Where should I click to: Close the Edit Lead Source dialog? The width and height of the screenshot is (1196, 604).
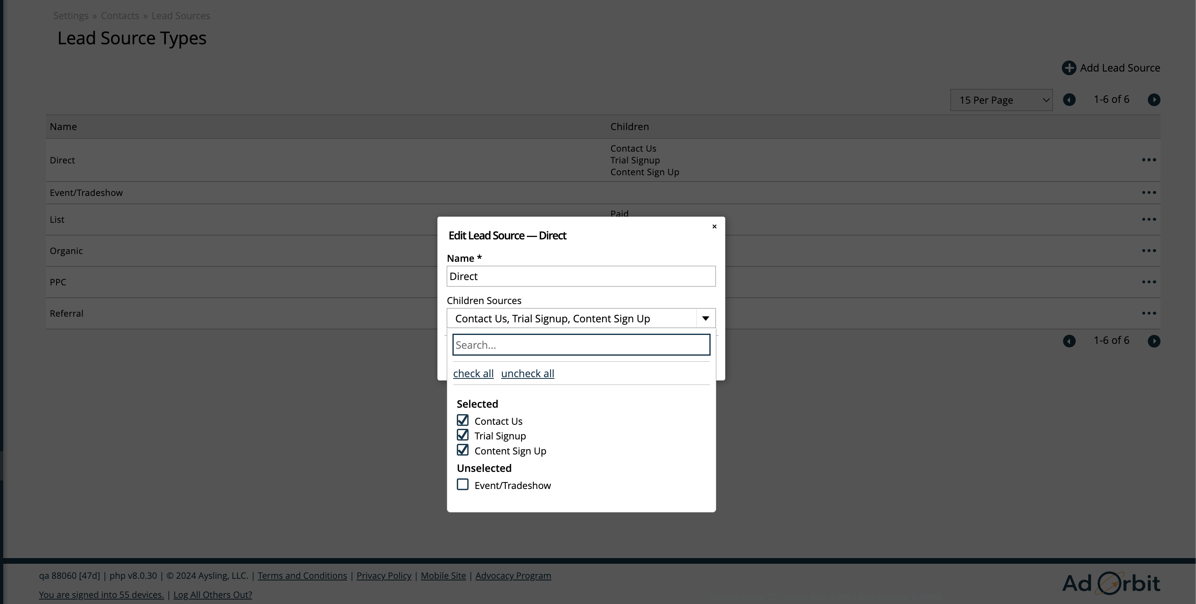714,226
